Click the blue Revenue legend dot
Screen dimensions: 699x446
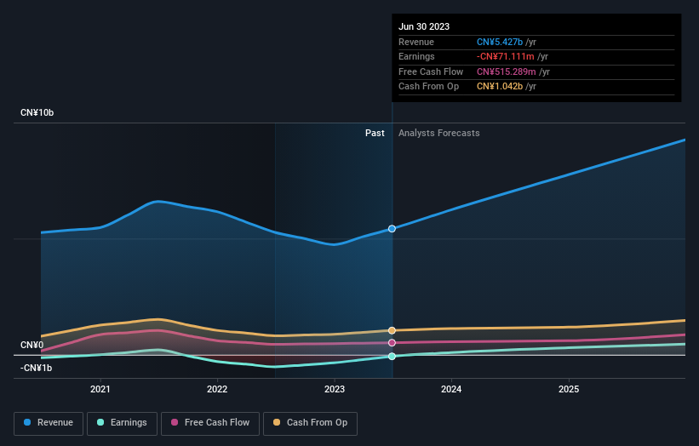pyautogui.click(x=27, y=422)
